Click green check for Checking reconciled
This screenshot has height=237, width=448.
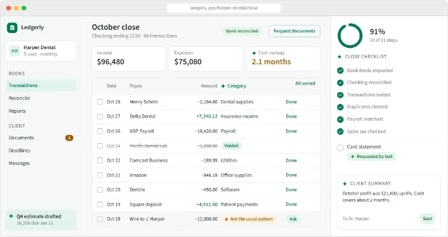pos(340,83)
